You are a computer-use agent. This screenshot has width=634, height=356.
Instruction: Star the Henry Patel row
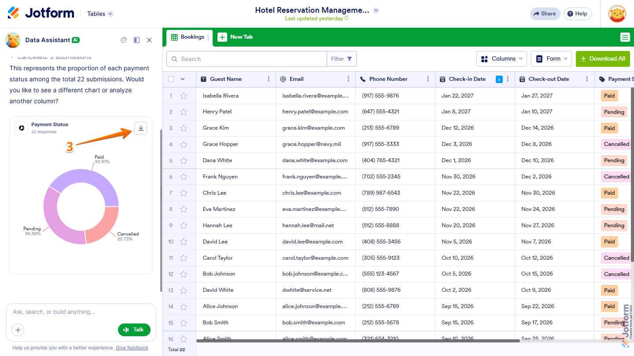tap(184, 112)
